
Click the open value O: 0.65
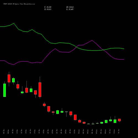click(x=48, y=9)
